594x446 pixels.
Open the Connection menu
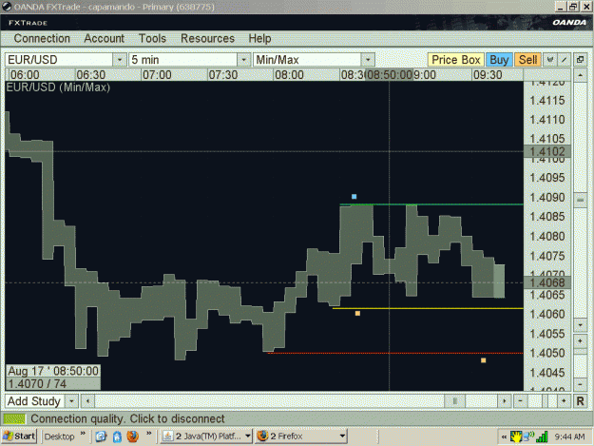click(x=42, y=39)
